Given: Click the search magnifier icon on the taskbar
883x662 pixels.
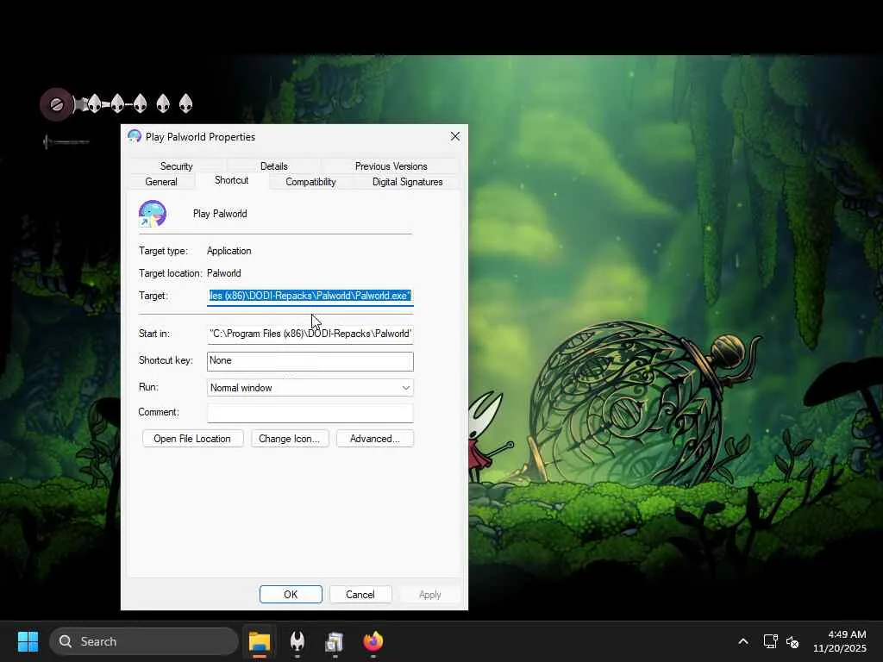Looking at the screenshot, I should [x=66, y=641].
